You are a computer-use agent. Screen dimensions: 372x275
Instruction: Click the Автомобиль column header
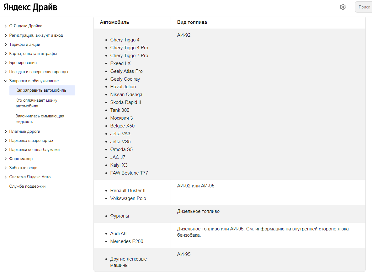pyautogui.click(x=114, y=22)
